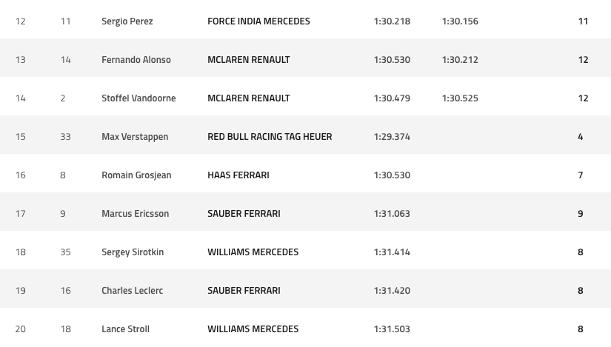Image resolution: width=611 pixels, height=347 pixels.
Task: Open Romain Grosjean's row name
Action: 136,175
